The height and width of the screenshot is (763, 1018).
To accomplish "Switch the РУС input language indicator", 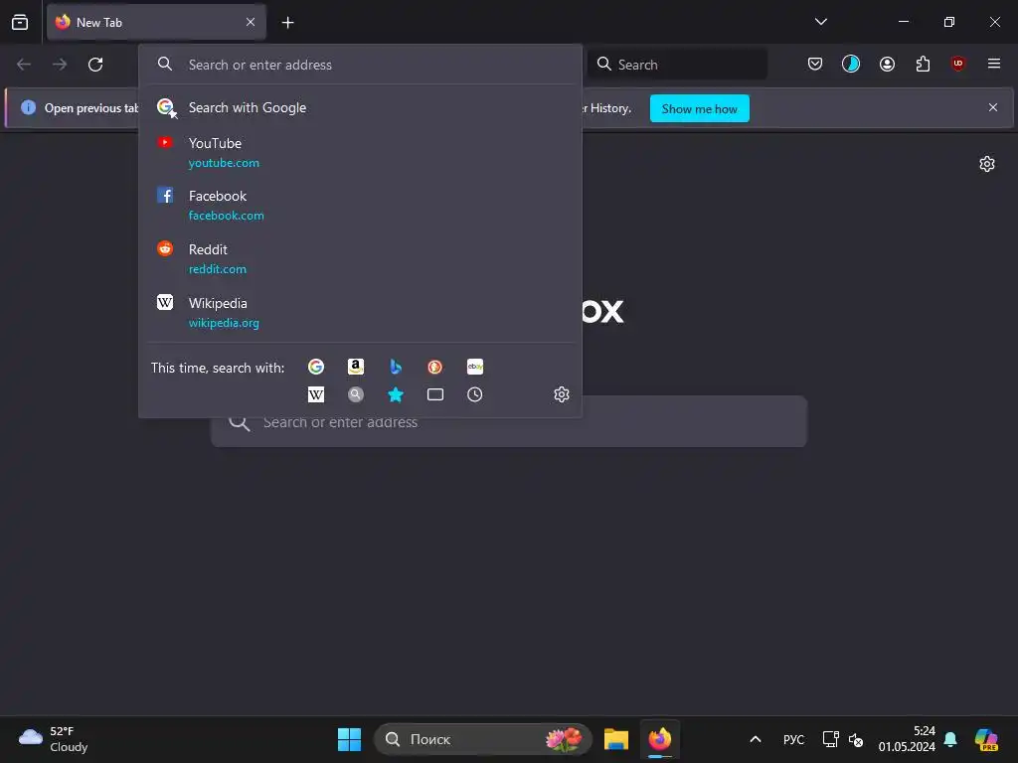I will [793, 739].
